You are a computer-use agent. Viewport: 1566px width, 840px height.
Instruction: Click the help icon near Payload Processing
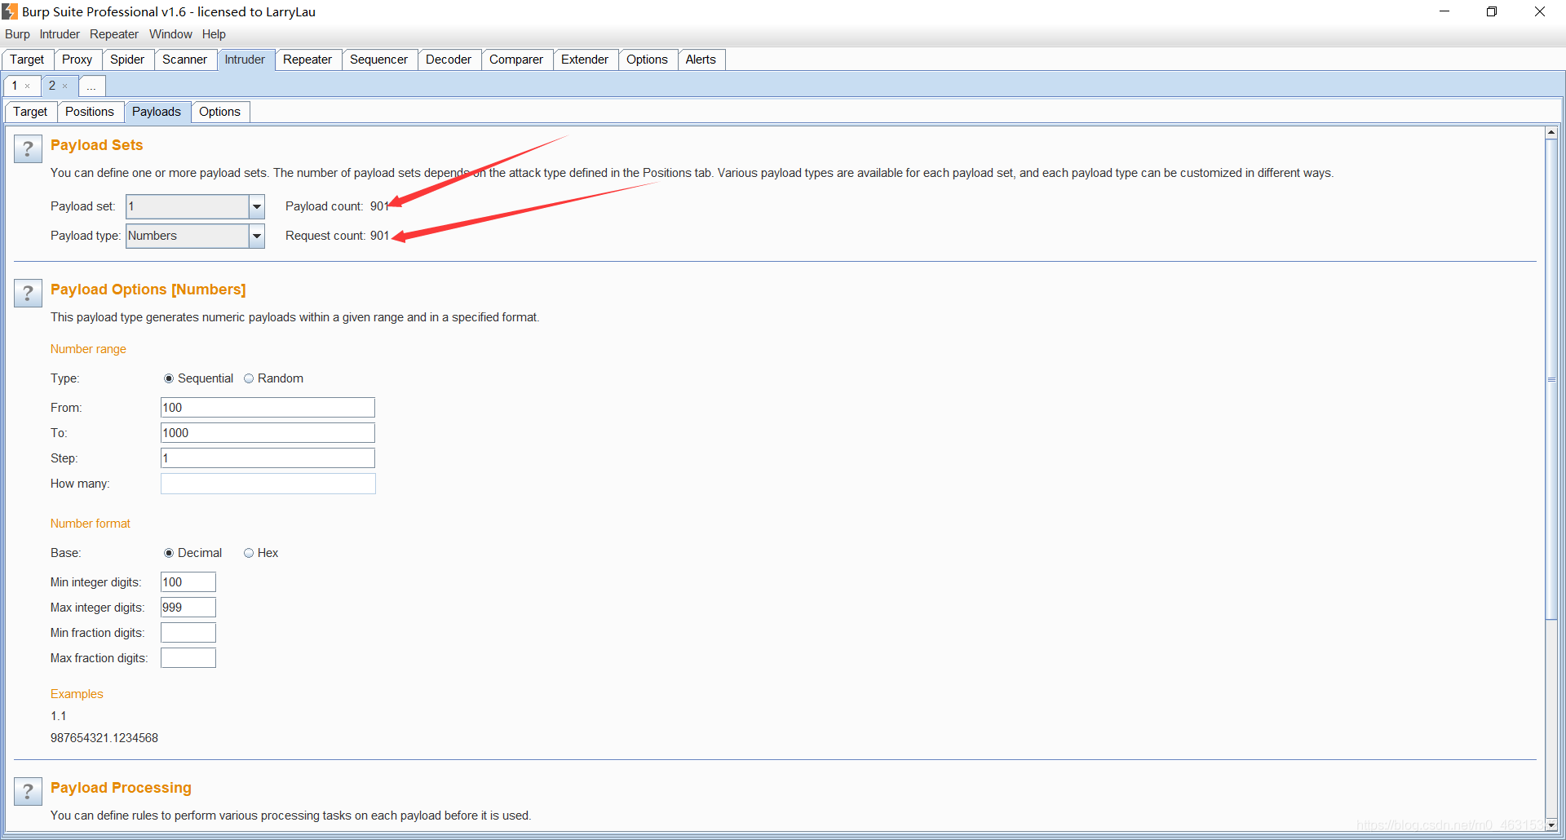(28, 790)
